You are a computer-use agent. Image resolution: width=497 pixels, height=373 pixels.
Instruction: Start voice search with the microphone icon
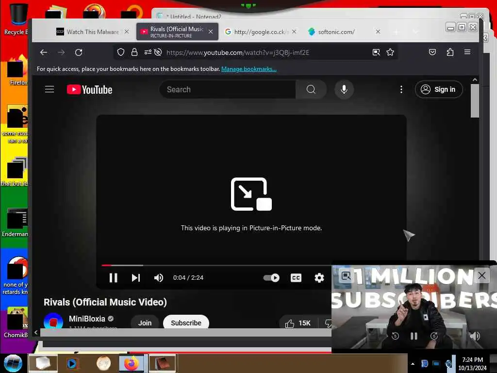click(344, 89)
